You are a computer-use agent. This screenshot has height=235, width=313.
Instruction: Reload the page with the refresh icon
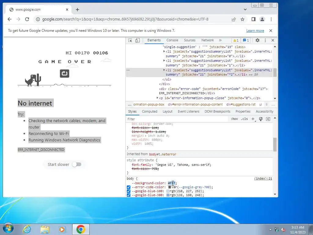click(x=27, y=19)
